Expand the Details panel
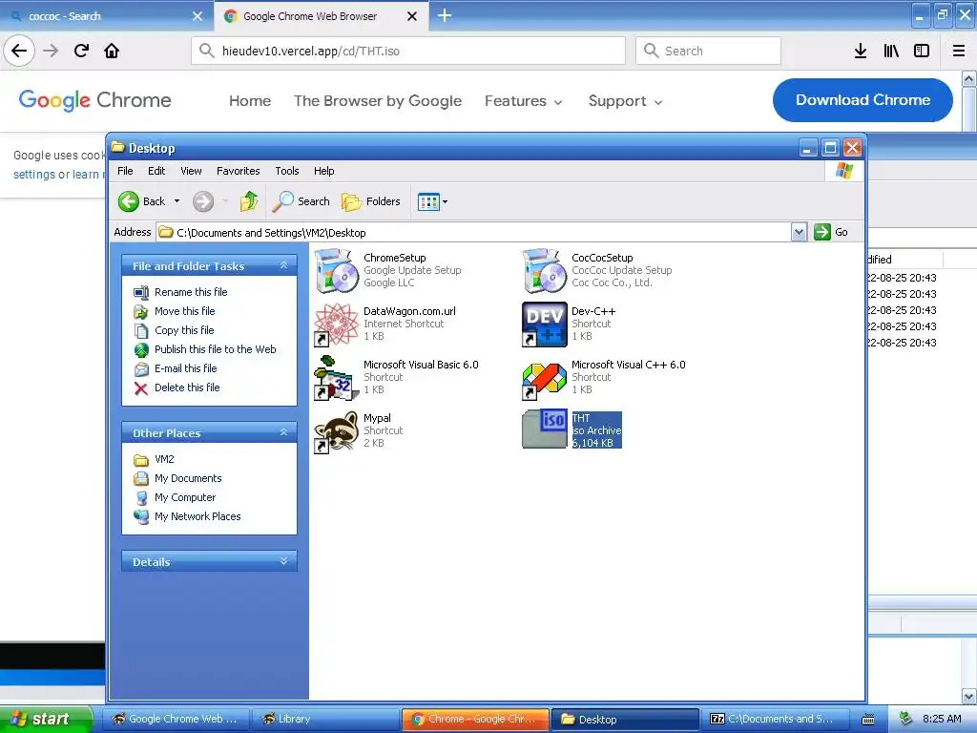The image size is (977, 733). [283, 561]
